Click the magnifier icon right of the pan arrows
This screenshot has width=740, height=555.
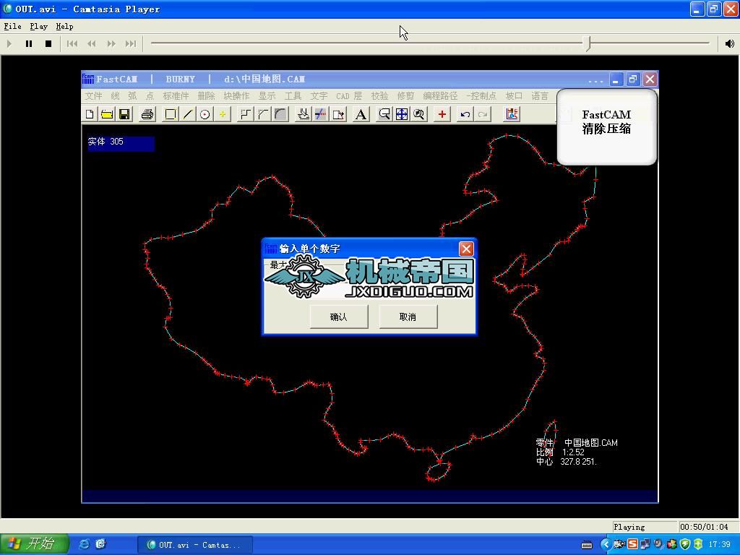(419, 113)
